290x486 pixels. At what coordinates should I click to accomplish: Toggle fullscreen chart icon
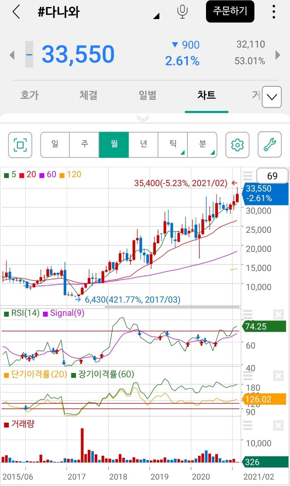(20, 145)
